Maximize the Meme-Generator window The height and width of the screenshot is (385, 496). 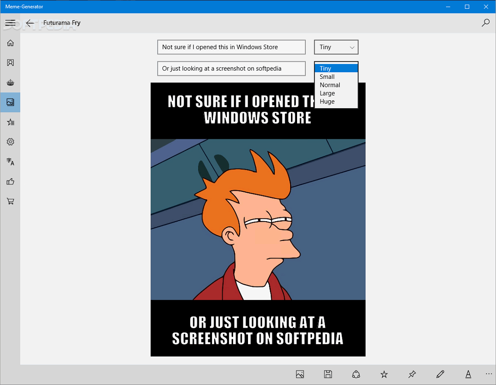pyautogui.click(x=467, y=7)
